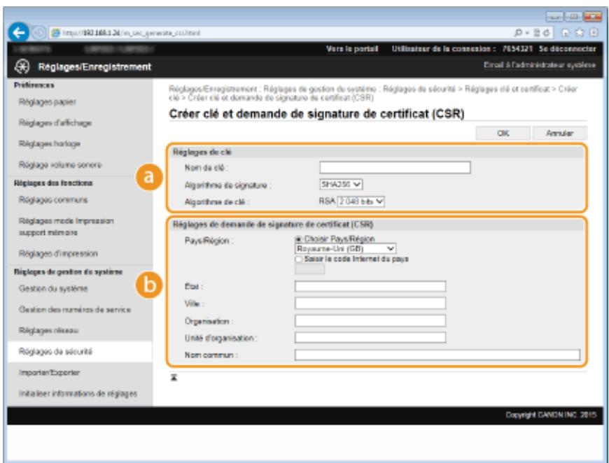
Task: Click the browser home icon
Action: [x=566, y=33]
